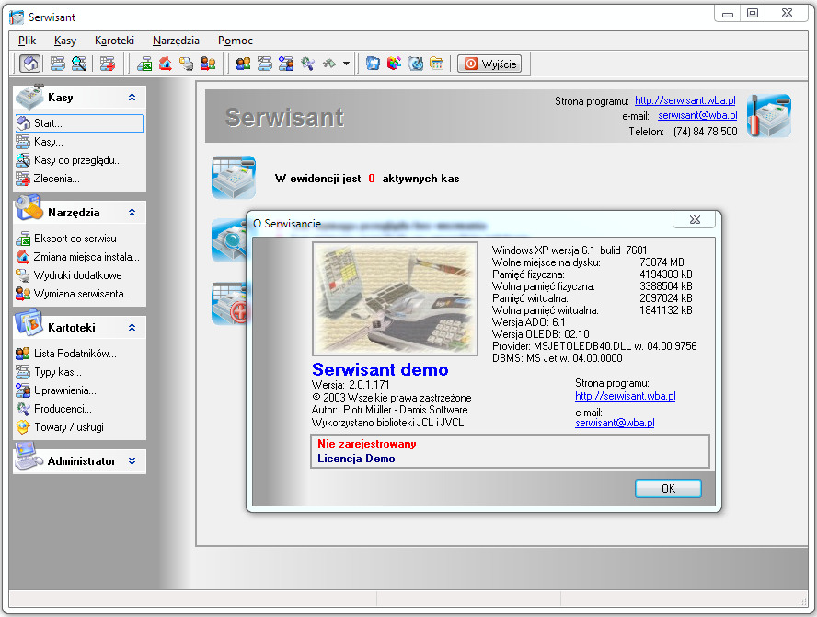Click the calendar folder toolbar icon
Viewport: 817px width, 617px height.
437,64
